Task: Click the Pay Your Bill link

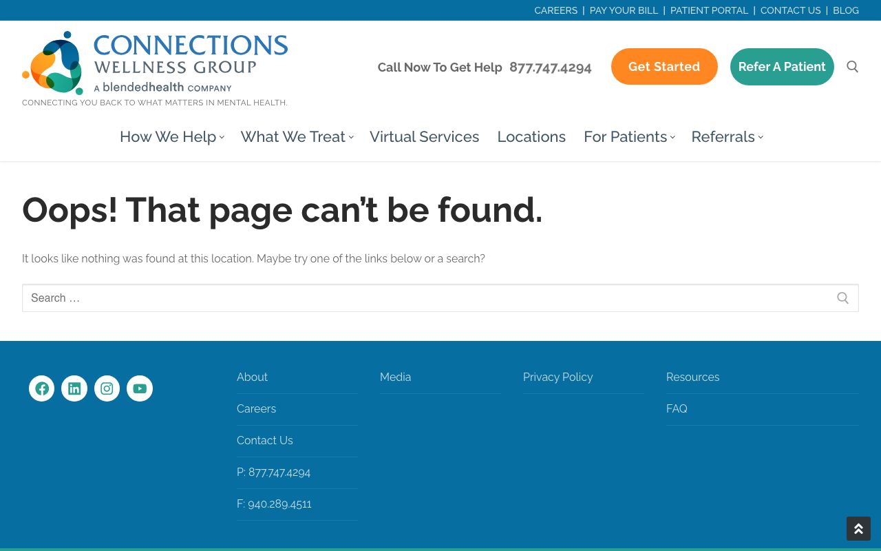Action: 624,10
